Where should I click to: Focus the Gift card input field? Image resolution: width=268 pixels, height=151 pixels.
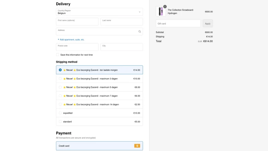(x=178, y=23)
